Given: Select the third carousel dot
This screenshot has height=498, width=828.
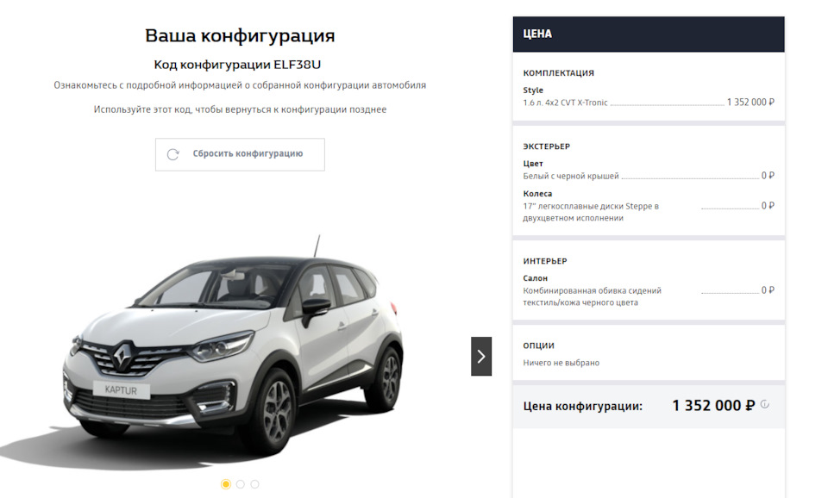Looking at the screenshot, I should tap(255, 483).
